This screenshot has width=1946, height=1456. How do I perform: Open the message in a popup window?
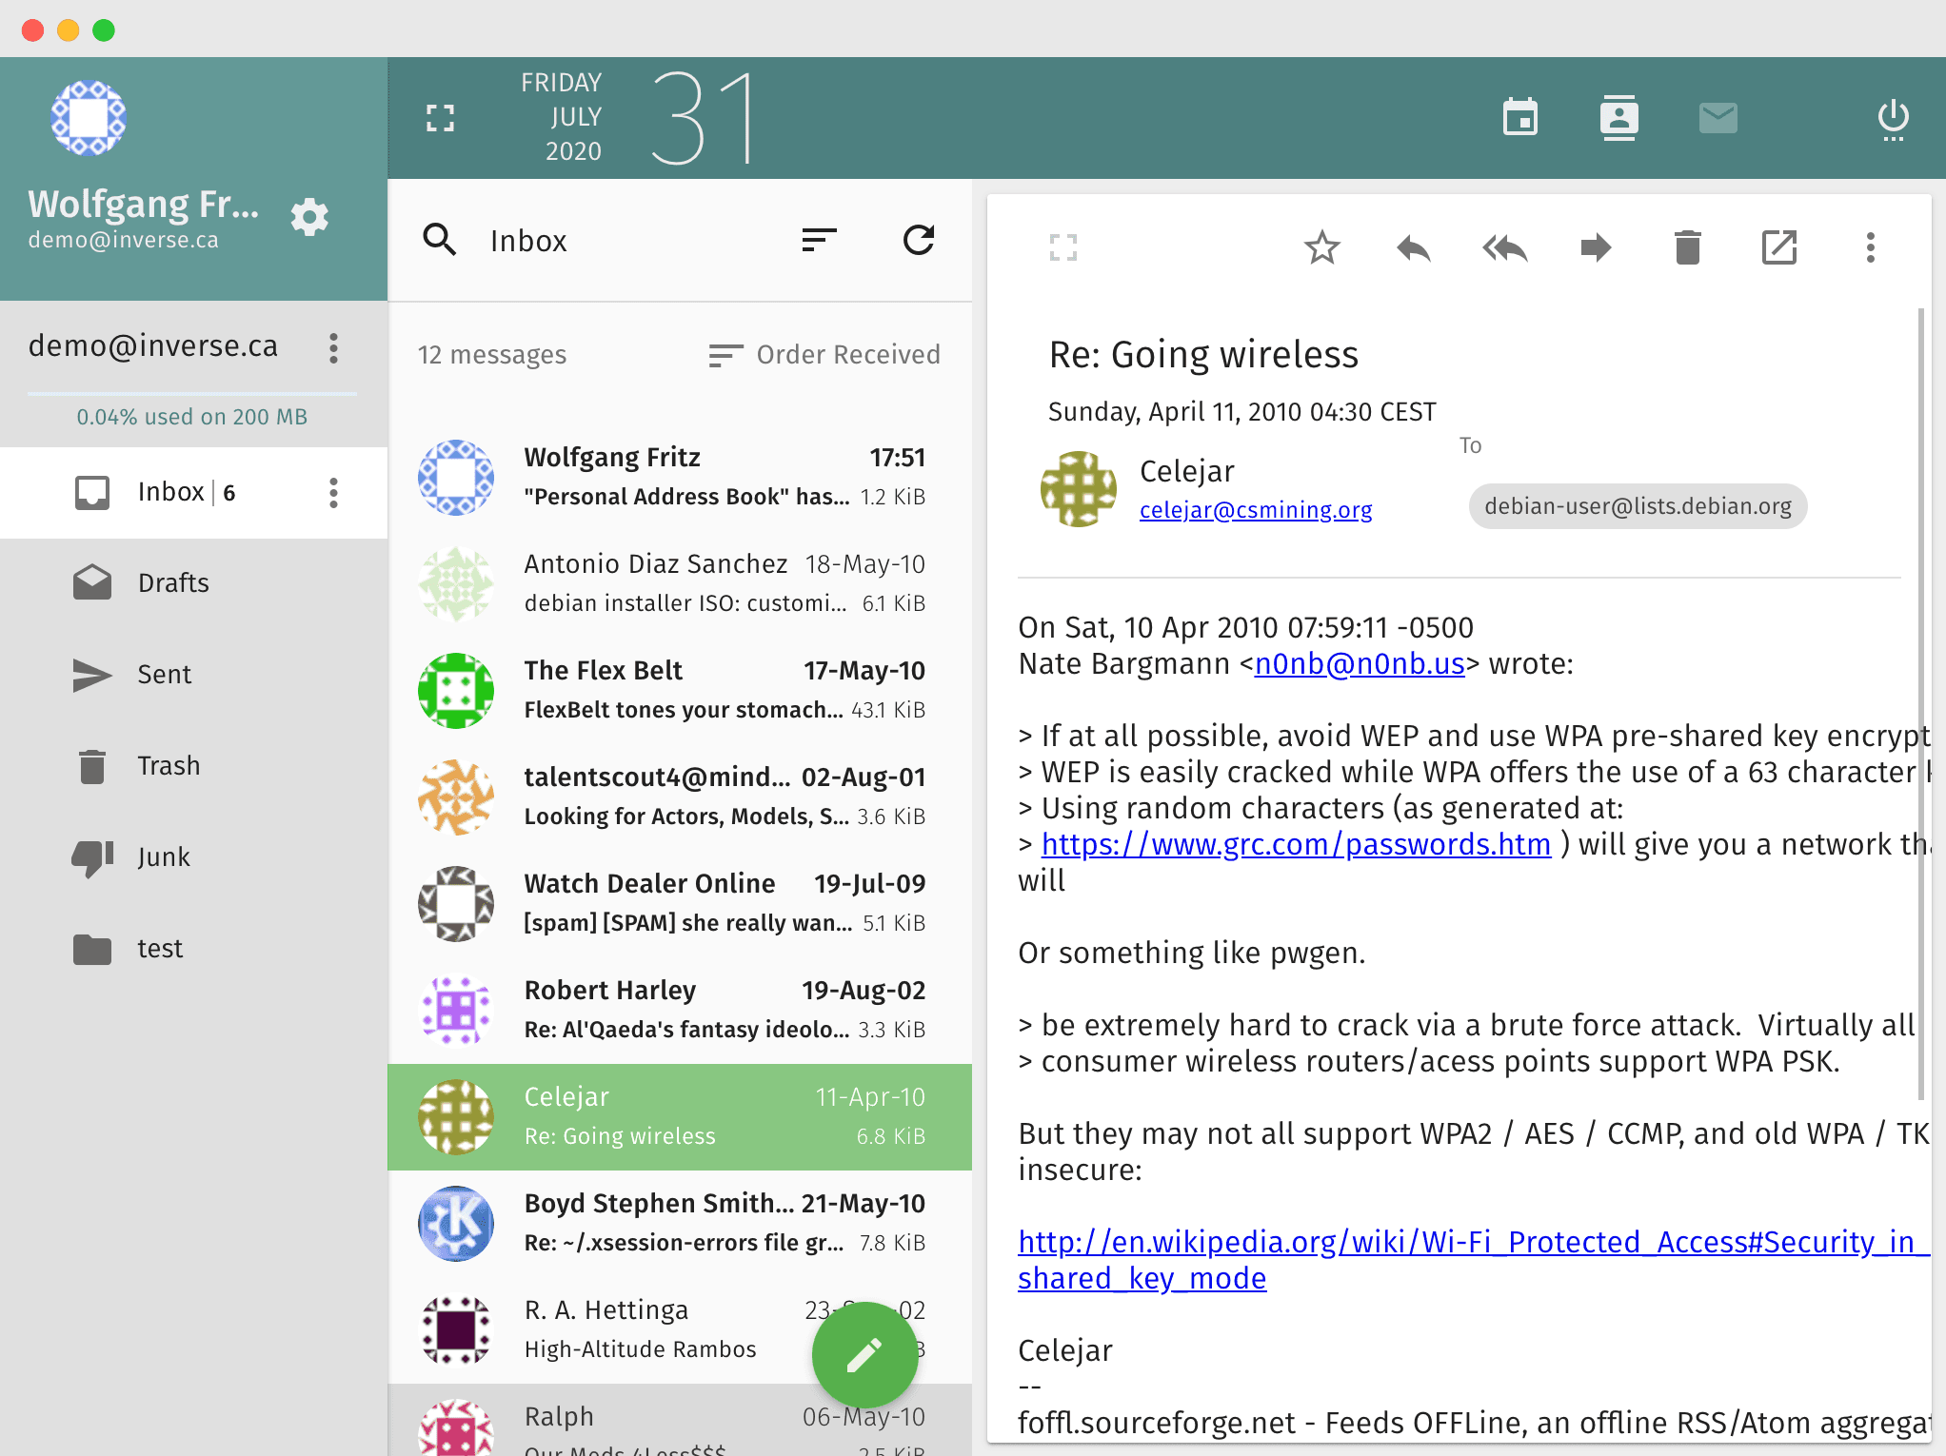pyautogui.click(x=1778, y=248)
